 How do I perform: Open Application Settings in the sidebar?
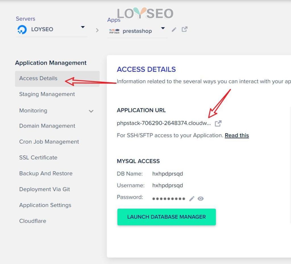tap(45, 205)
